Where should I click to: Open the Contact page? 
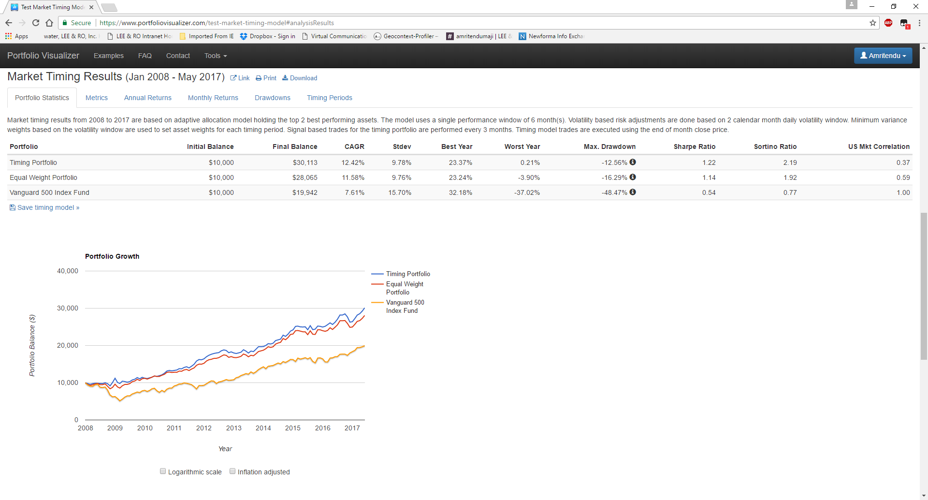[x=178, y=56]
